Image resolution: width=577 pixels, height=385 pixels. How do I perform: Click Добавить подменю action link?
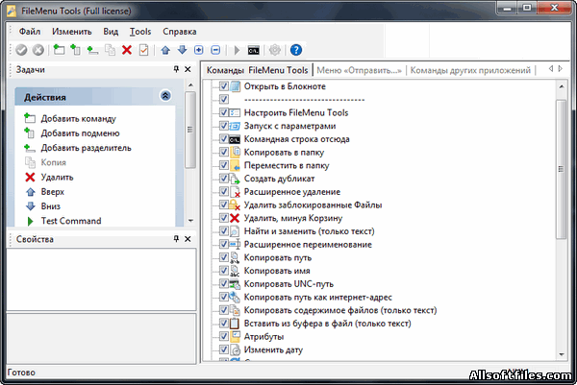pyautogui.click(x=80, y=133)
